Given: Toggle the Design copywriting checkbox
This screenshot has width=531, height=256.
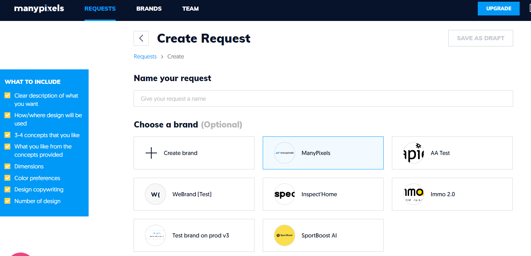Looking at the screenshot, I should (x=7, y=189).
